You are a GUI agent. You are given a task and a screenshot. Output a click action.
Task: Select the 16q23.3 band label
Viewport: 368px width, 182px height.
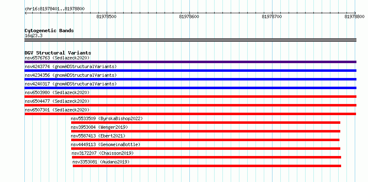[x=33, y=36]
